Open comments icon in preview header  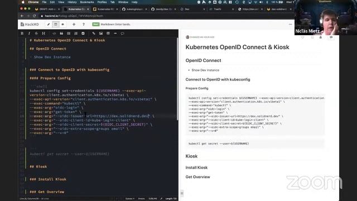click(331, 37)
